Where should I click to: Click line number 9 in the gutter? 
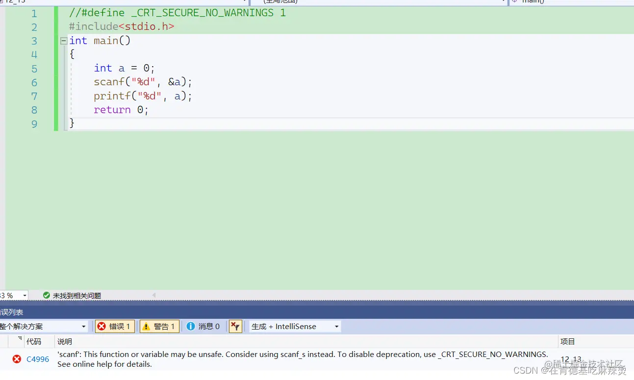[34, 123]
